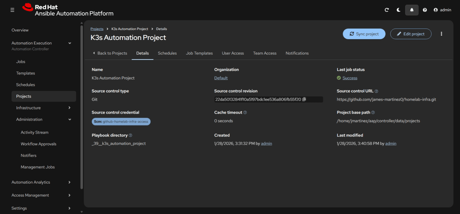Screen dimensions: 460x214
Task: Click the source control revision field
Action: pyautogui.click(x=268, y=99)
